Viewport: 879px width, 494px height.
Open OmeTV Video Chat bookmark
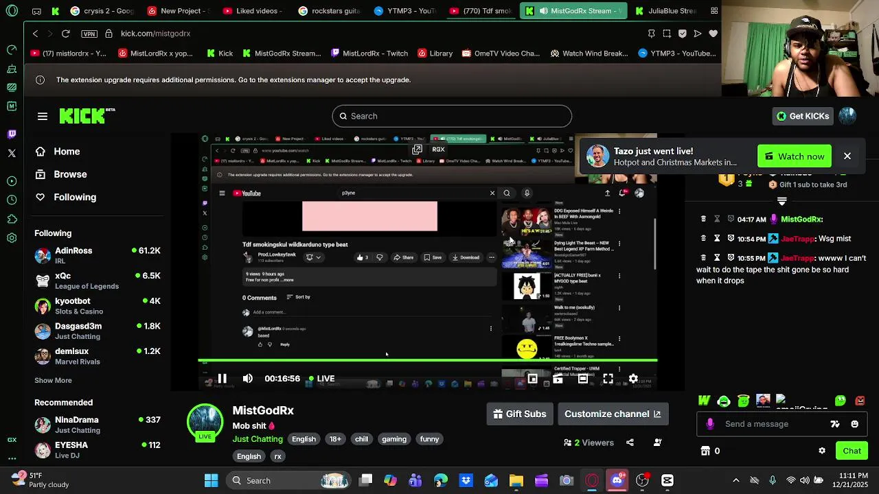(x=501, y=54)
